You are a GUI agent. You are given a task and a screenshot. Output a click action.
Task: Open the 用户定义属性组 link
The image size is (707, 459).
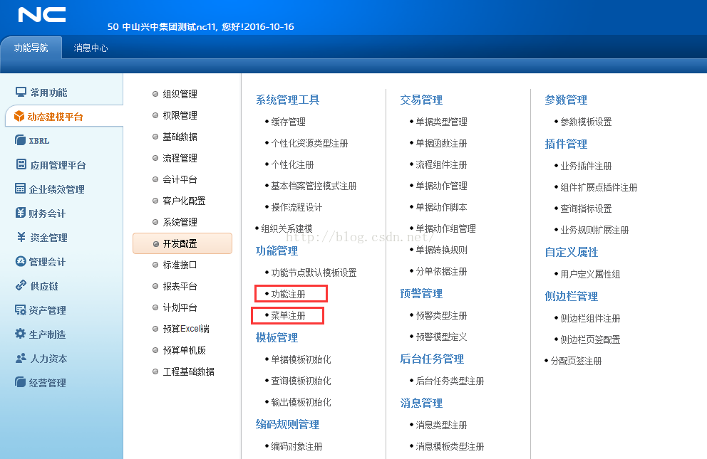pyautogui.click(x=590, y=274)
